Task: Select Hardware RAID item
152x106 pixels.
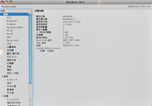Action: pyautogui.click(x=15, y=28)
